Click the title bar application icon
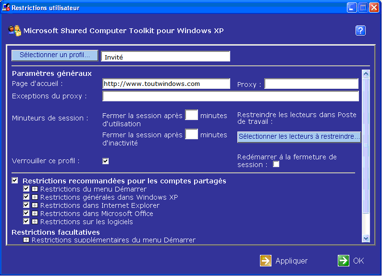This screenshot has height=276, width=382. pyautogui.click(x=6, y=8)
